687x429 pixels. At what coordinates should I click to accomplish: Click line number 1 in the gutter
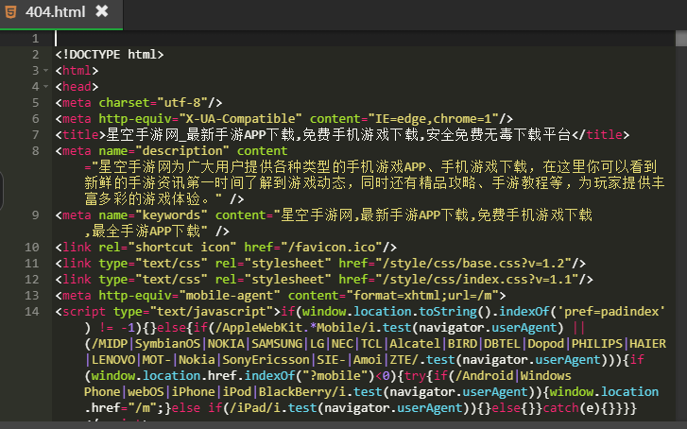34,39
